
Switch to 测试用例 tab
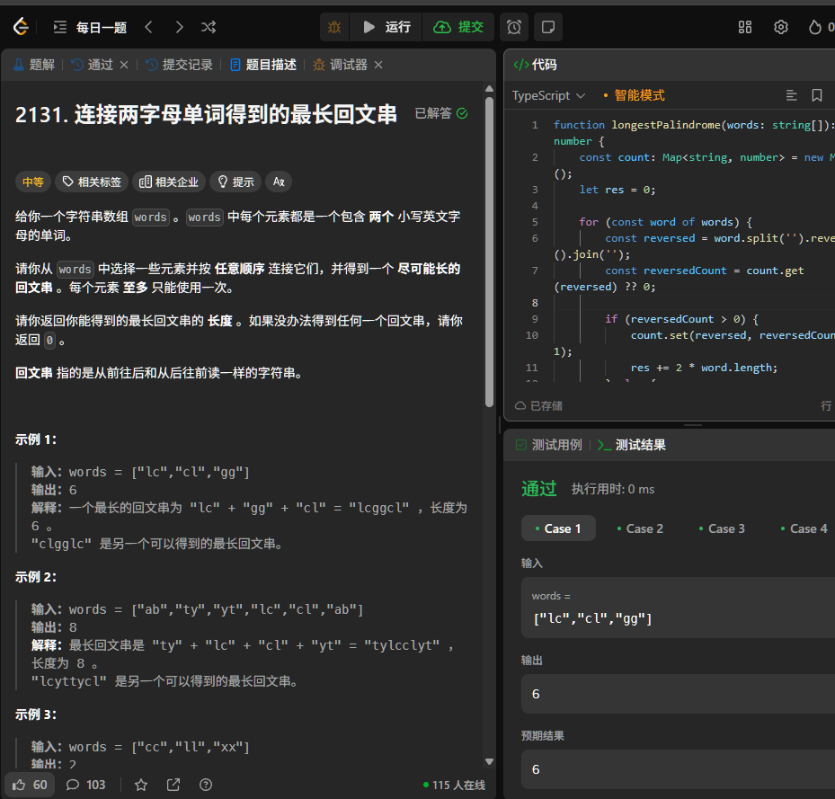549,445
